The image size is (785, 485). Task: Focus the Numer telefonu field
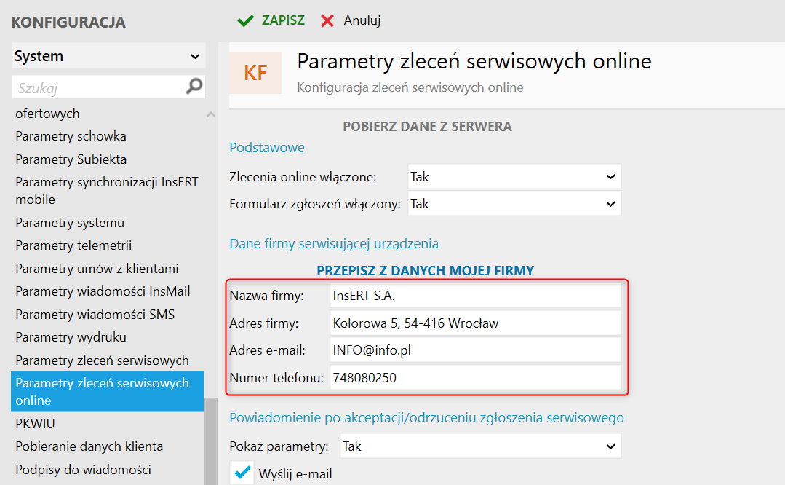point(475,377)
